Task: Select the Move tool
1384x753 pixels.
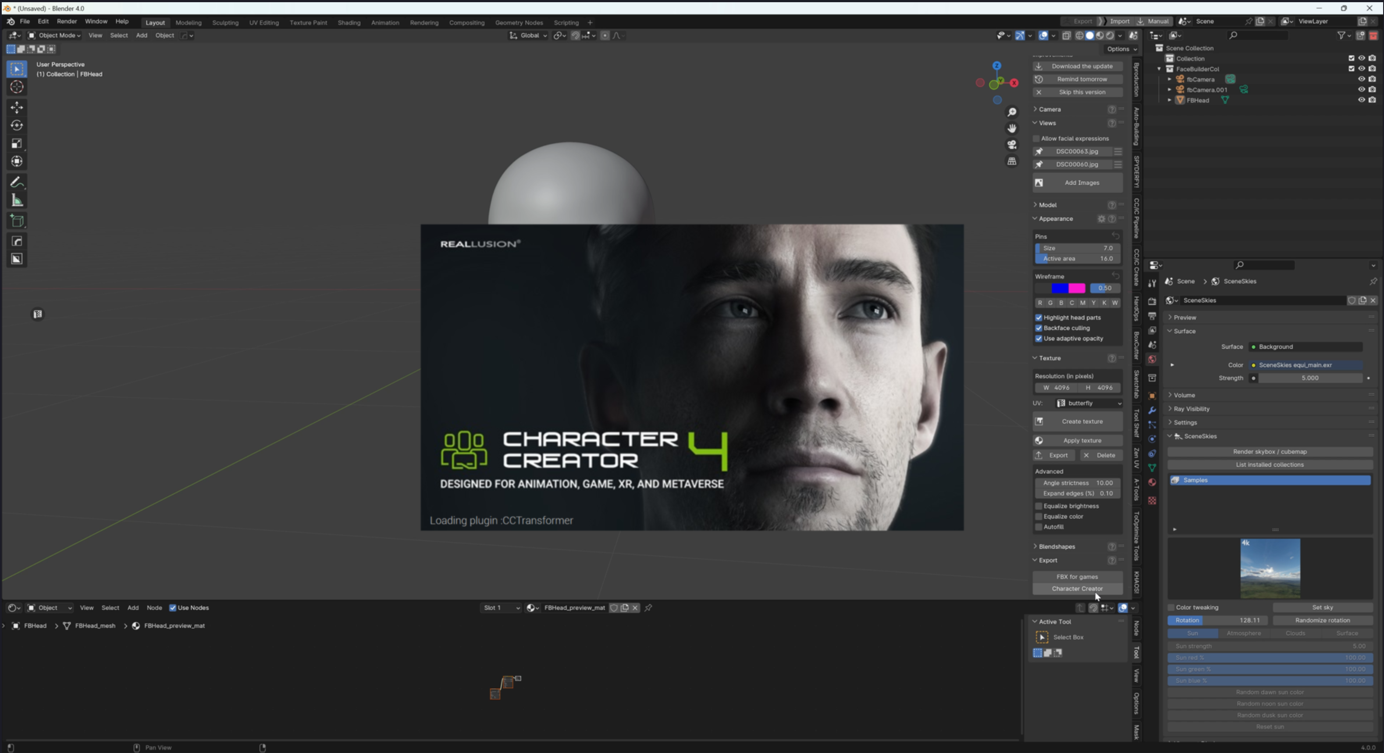Action: (17, 107)
